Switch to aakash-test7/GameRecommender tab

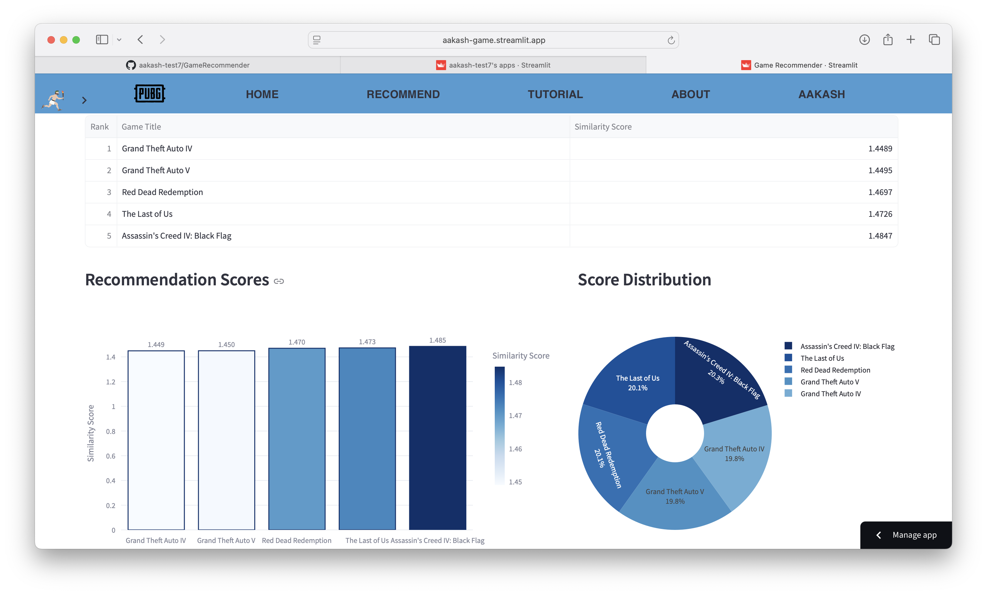point(188,65)
